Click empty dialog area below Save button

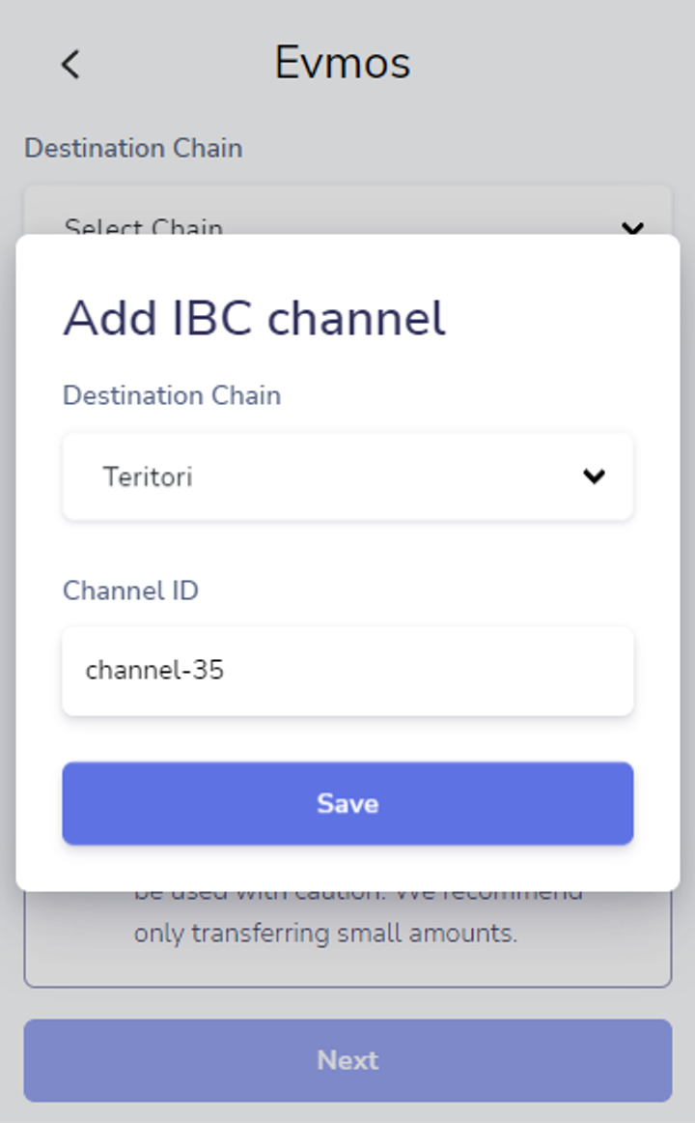pyautogui.click(x=347, y=868)
